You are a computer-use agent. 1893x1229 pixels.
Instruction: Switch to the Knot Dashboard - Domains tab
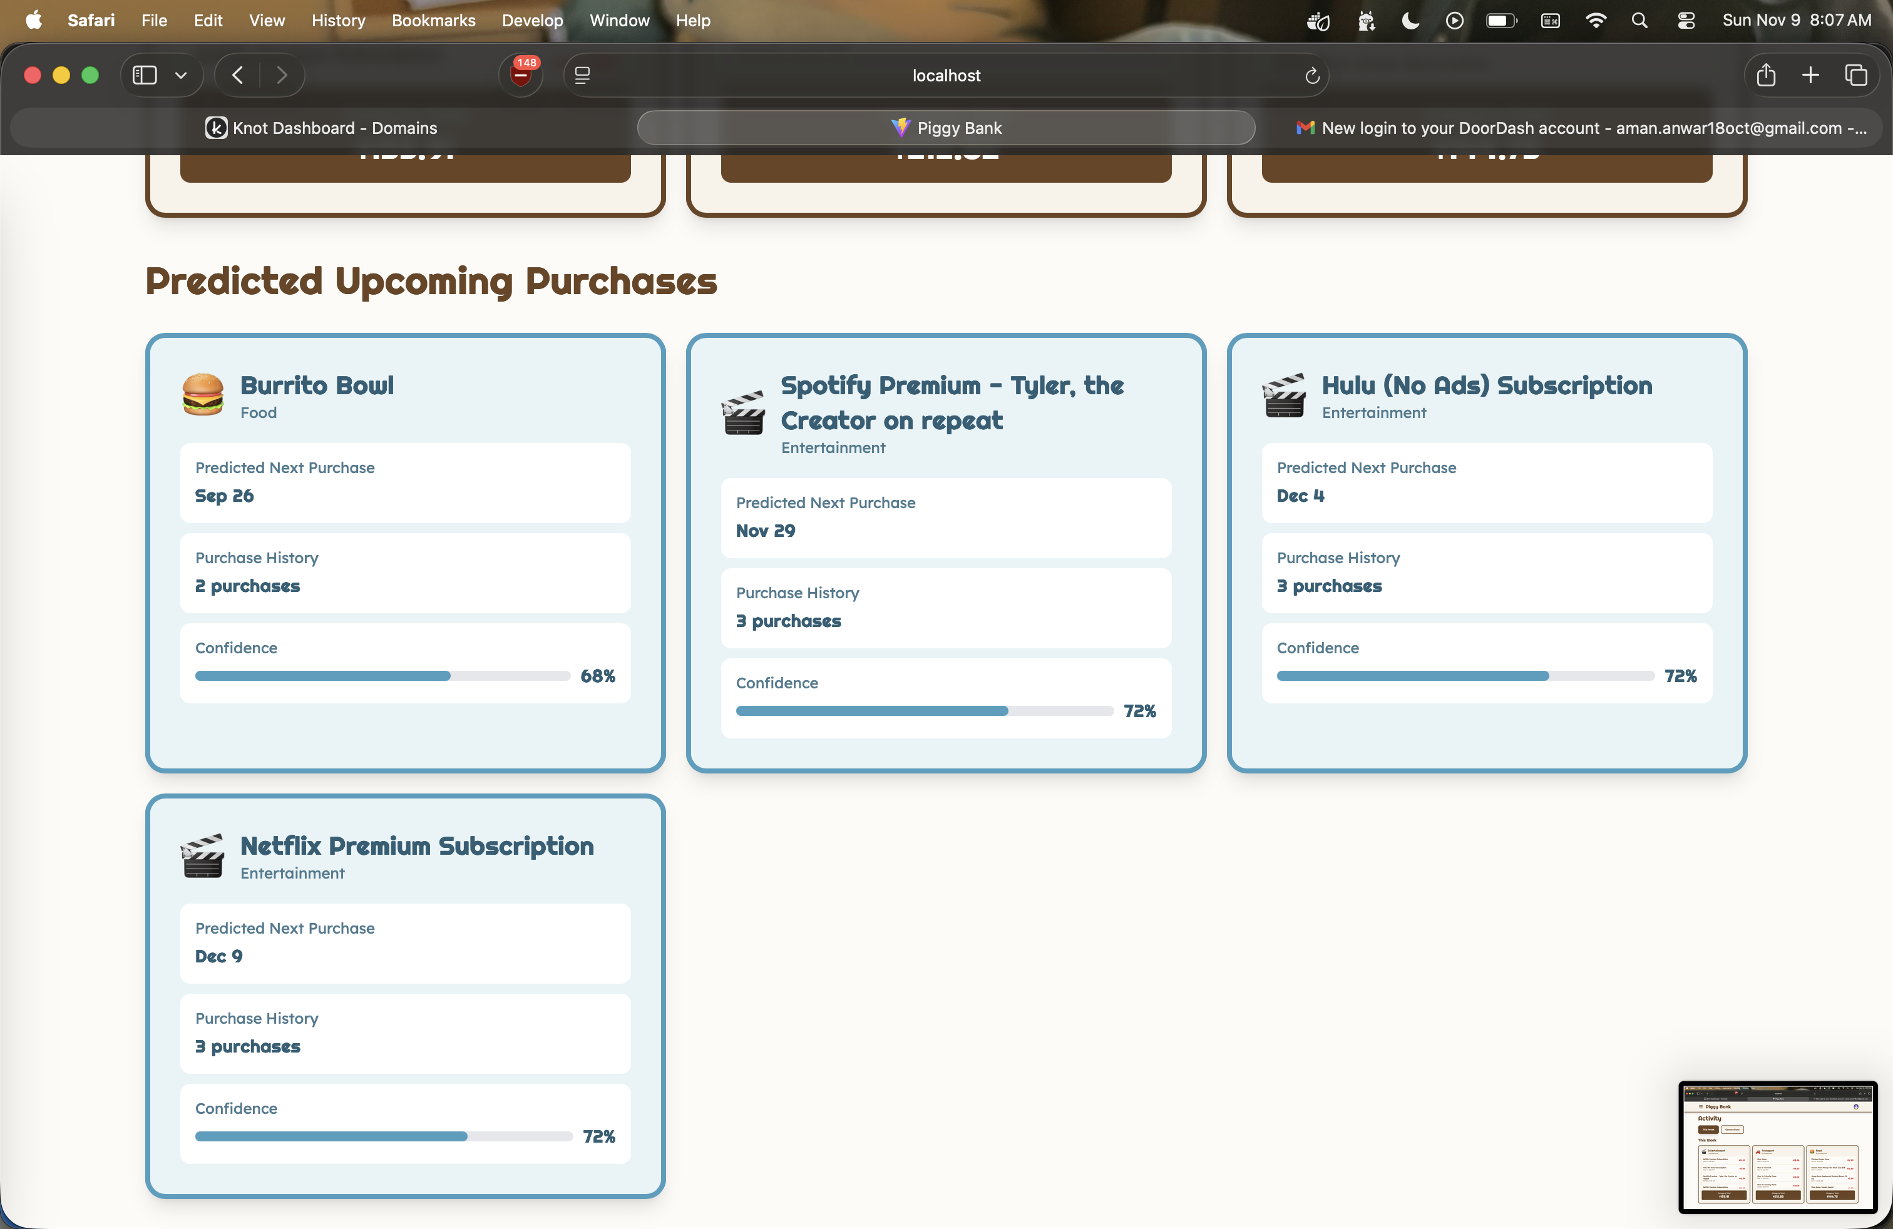(321, 128)
